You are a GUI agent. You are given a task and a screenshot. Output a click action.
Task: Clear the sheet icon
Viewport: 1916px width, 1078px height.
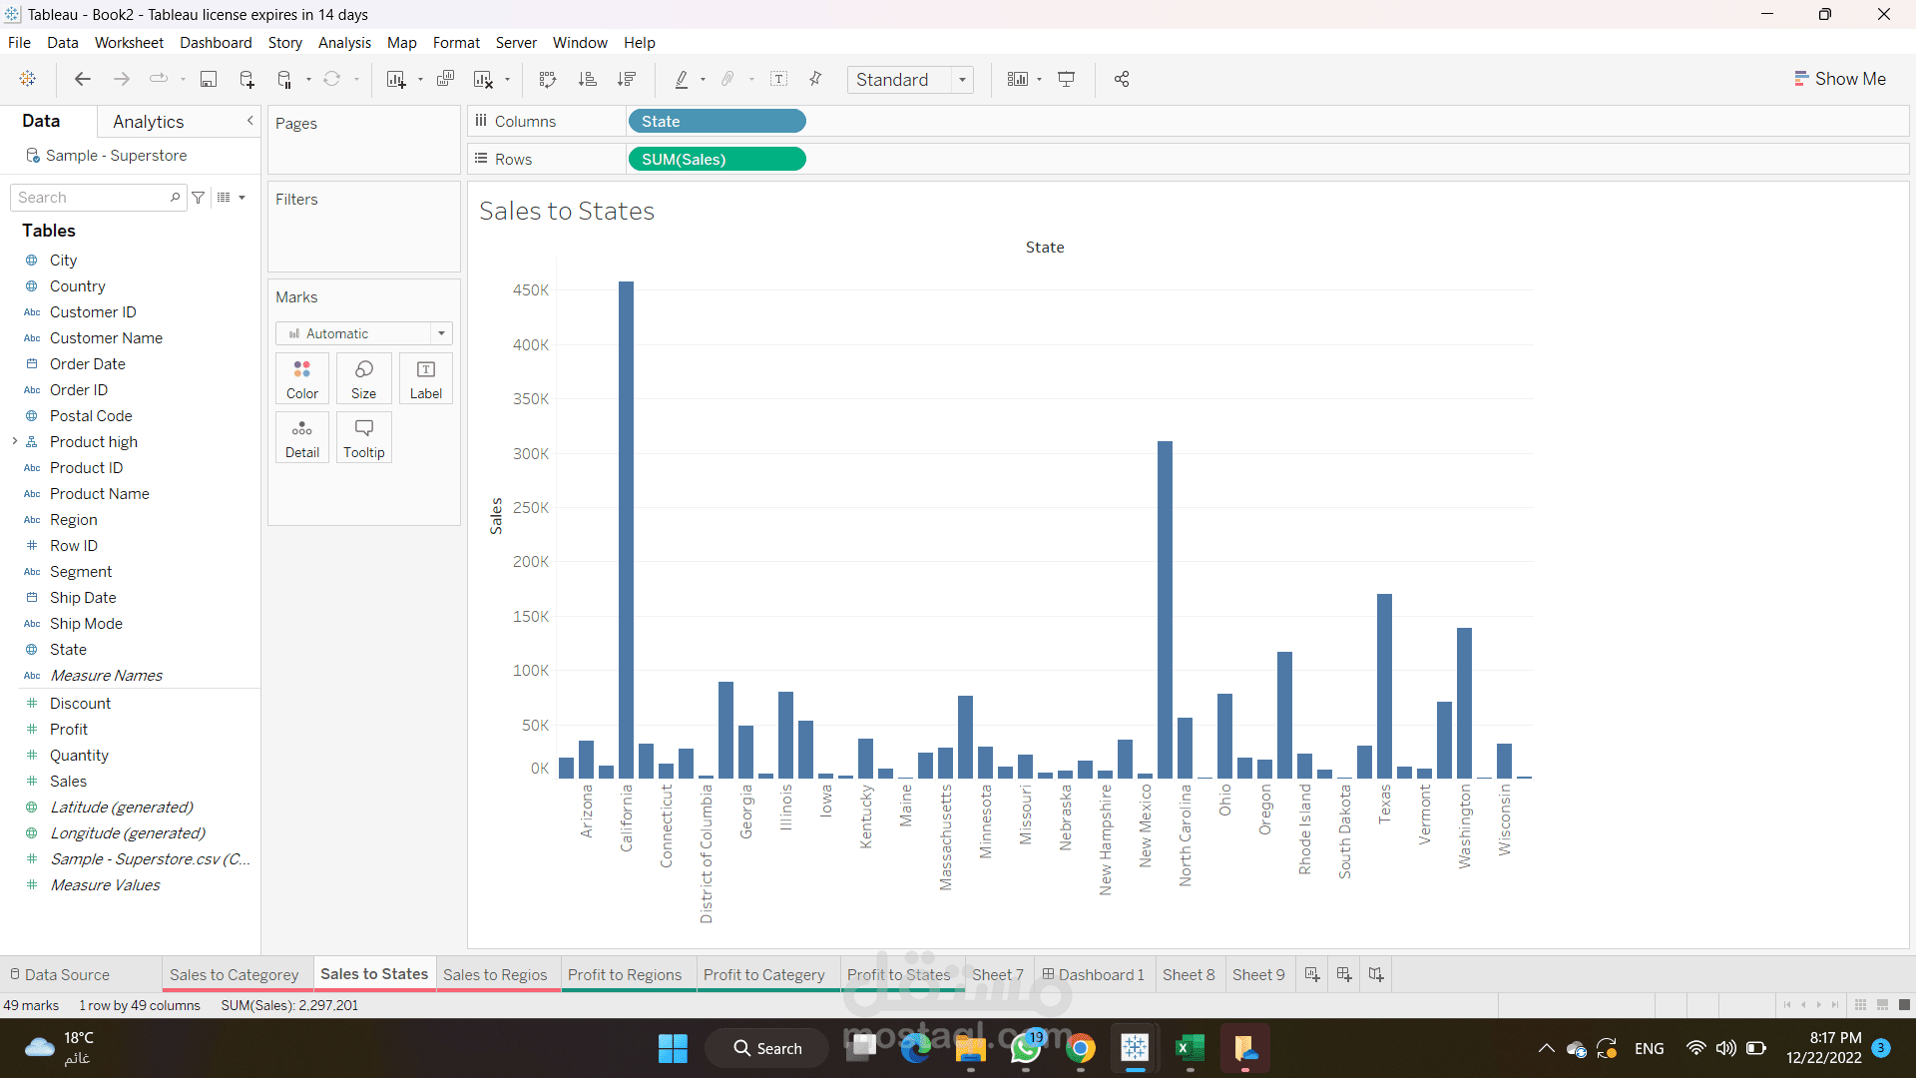coord(483,79)
